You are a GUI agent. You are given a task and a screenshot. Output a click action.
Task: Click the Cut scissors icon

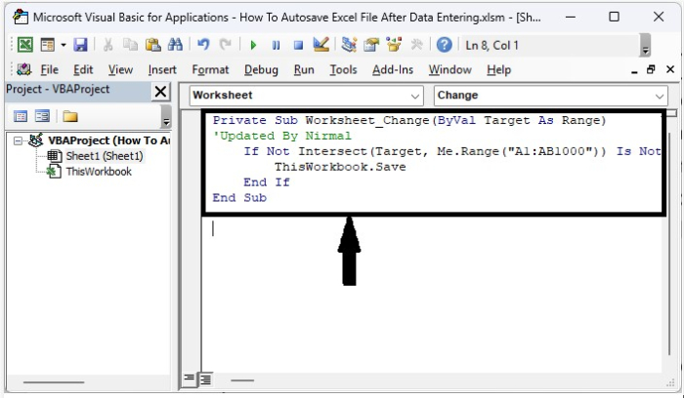pos(108,45)
